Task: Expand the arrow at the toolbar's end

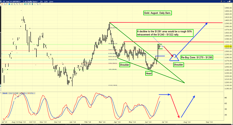Action: [x=40, y=4]
